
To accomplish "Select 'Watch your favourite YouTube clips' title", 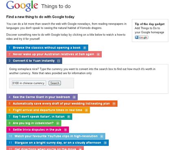I will coord(56,136).
